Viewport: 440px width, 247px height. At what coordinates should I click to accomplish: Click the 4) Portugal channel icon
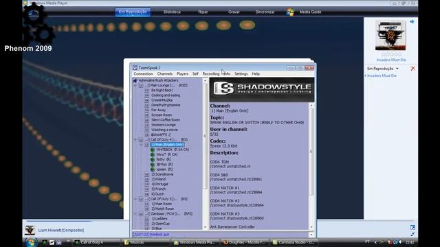(x=146, y=184)
